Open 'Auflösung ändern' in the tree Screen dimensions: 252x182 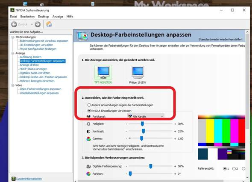coord(30,57)
